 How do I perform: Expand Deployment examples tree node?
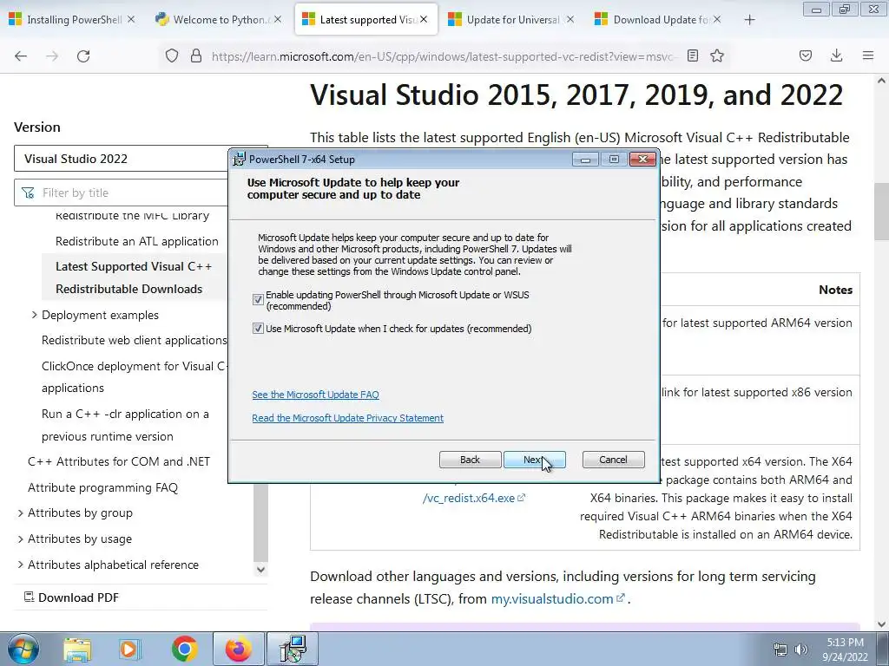34,315
